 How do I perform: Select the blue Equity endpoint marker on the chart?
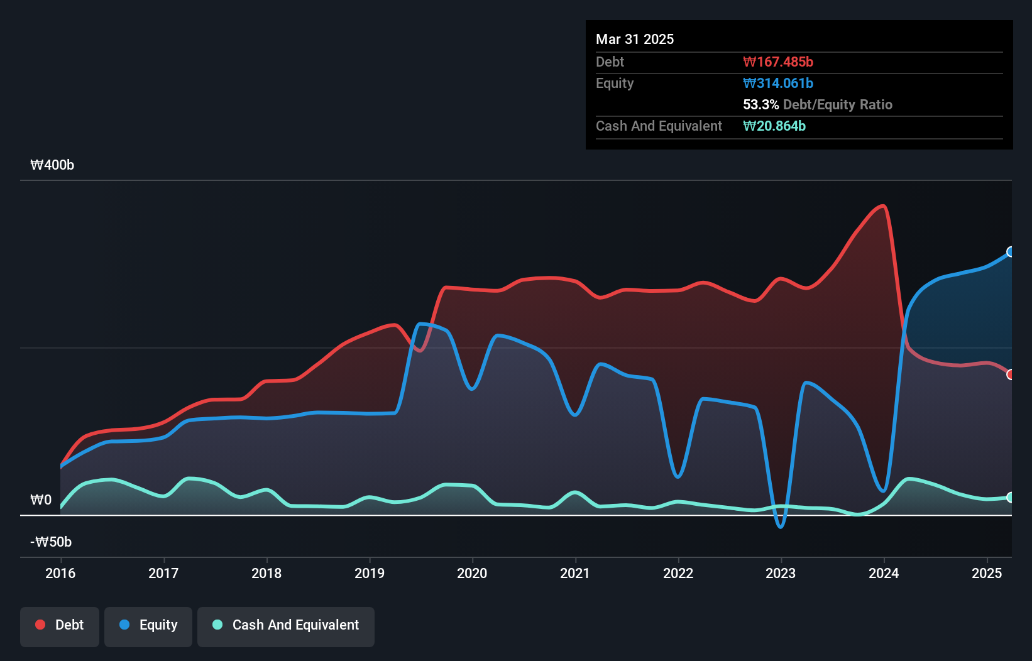pyautogui.click(x=1011, y=252)
